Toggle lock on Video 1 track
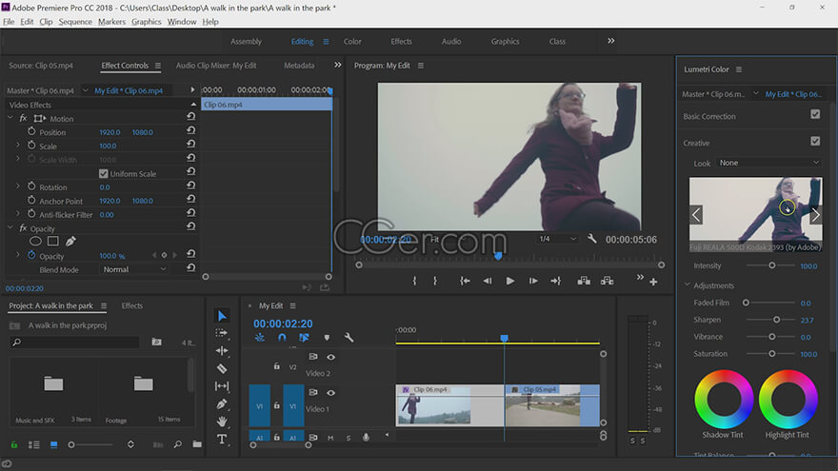This screenshot has width=838, height=471. point(276,405)
